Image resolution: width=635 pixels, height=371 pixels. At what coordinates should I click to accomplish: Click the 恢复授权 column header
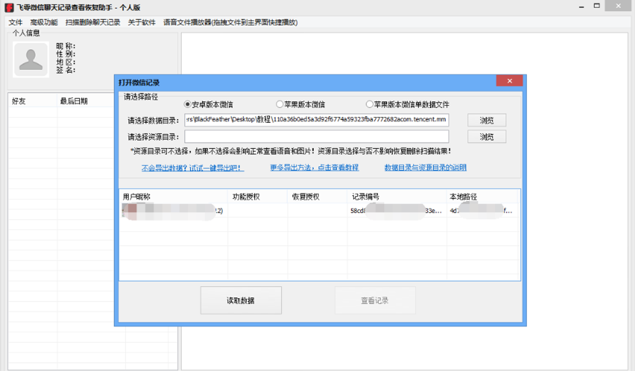[x=318, y=196]
